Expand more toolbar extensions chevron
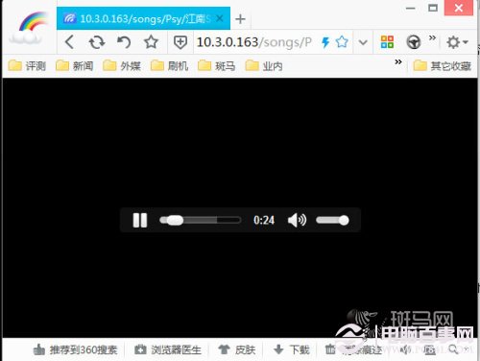This screenshot has height=361, width=480. [432, 38]
